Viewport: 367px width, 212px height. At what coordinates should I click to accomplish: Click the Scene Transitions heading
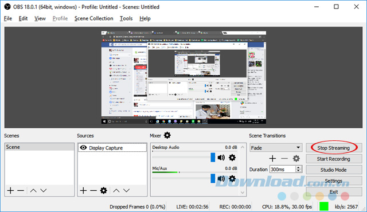point(267,136)
